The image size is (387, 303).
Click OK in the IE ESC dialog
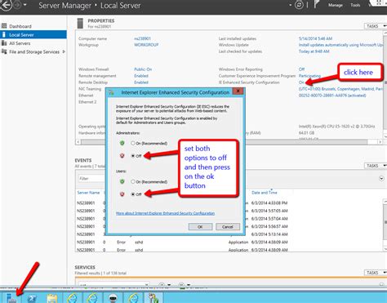pyautogui.click(x=200, y=227)
